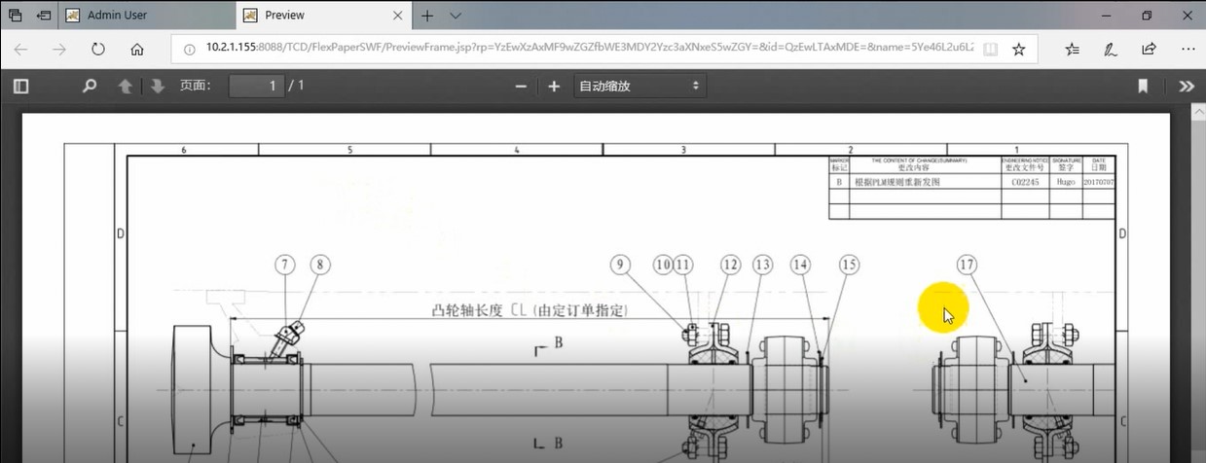Click the bookmark current view icon
The width and height of the screenshot is (1206, 463).
tap(1144, 86)
